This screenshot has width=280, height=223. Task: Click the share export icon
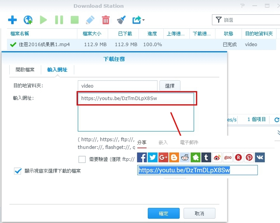pyautogui.click(x=136, y=20)
